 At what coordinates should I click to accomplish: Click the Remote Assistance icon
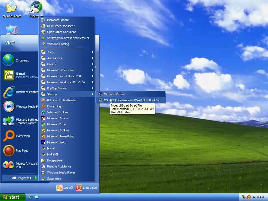click(x=43, y=166)
